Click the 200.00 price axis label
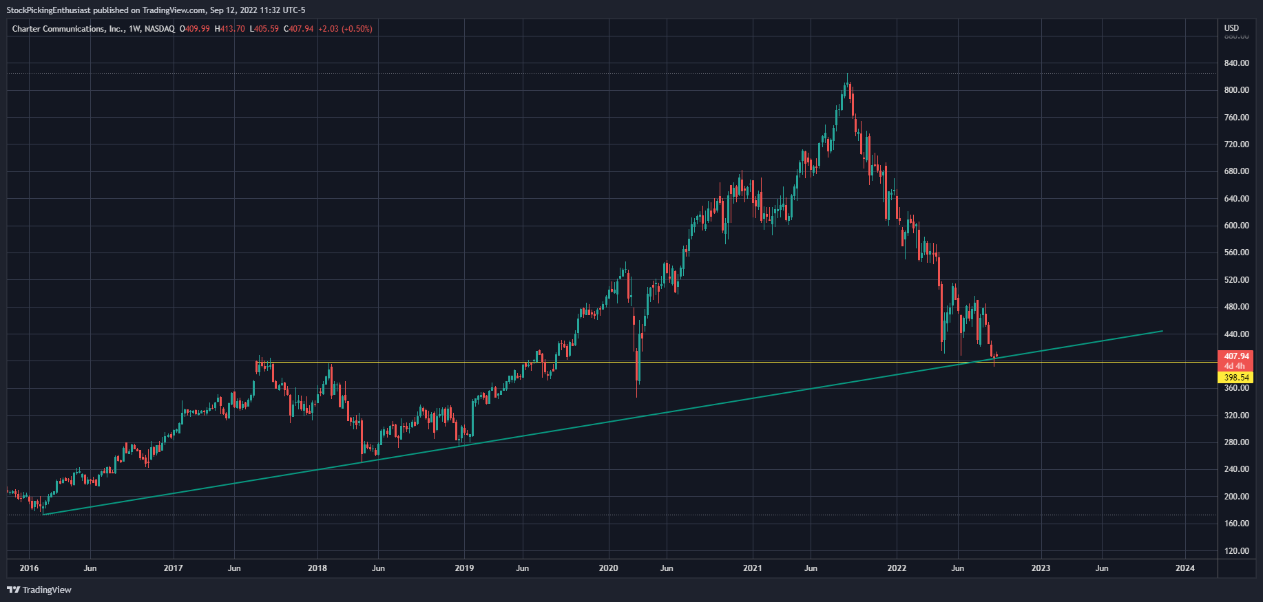The height and width of the screenshot is (602, 1263). [x=1236, y=497]
